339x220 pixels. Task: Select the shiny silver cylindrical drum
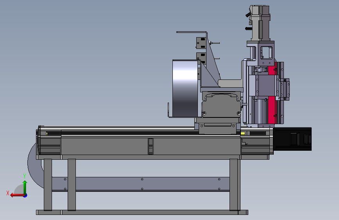185,88
